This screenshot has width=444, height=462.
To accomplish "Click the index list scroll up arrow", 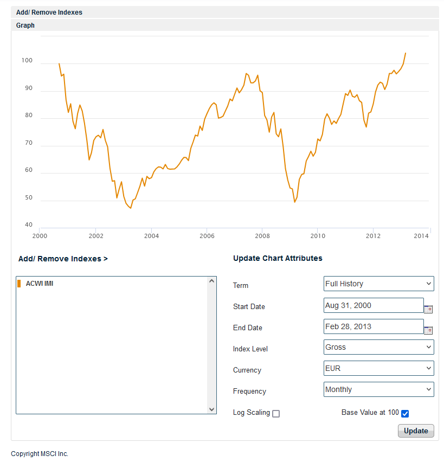I will click(x=212, y=281).
